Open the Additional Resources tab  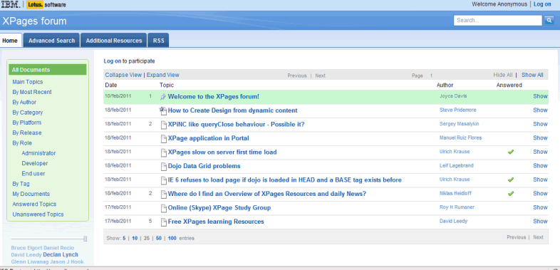click(114, 41)
